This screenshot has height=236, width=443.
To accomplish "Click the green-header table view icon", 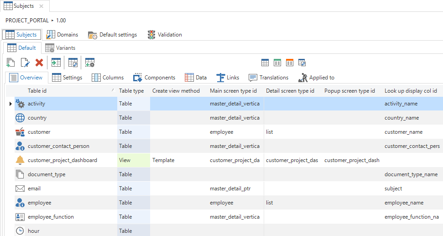I will coord(277,63).
